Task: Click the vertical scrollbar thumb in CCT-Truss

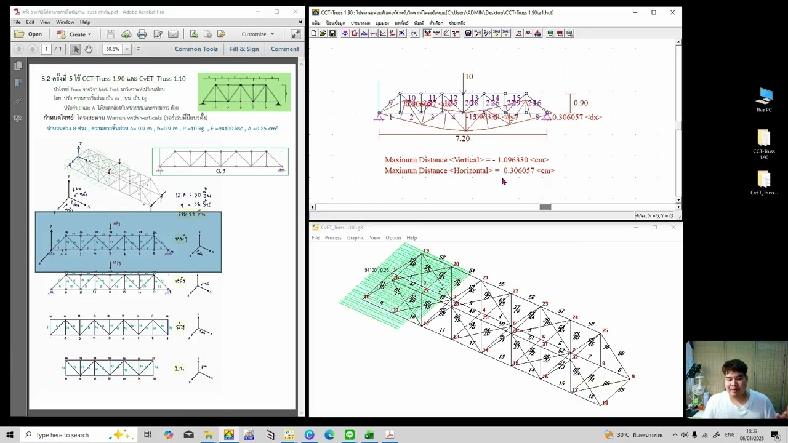Action: pyautogui.click(x=678, y=125)
